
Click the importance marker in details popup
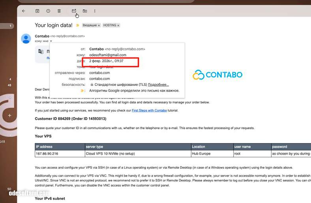click(82, 91)
